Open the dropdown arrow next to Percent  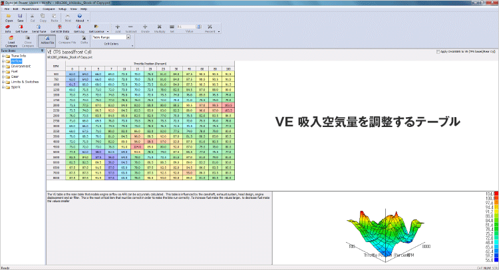(x=219, y=31)
